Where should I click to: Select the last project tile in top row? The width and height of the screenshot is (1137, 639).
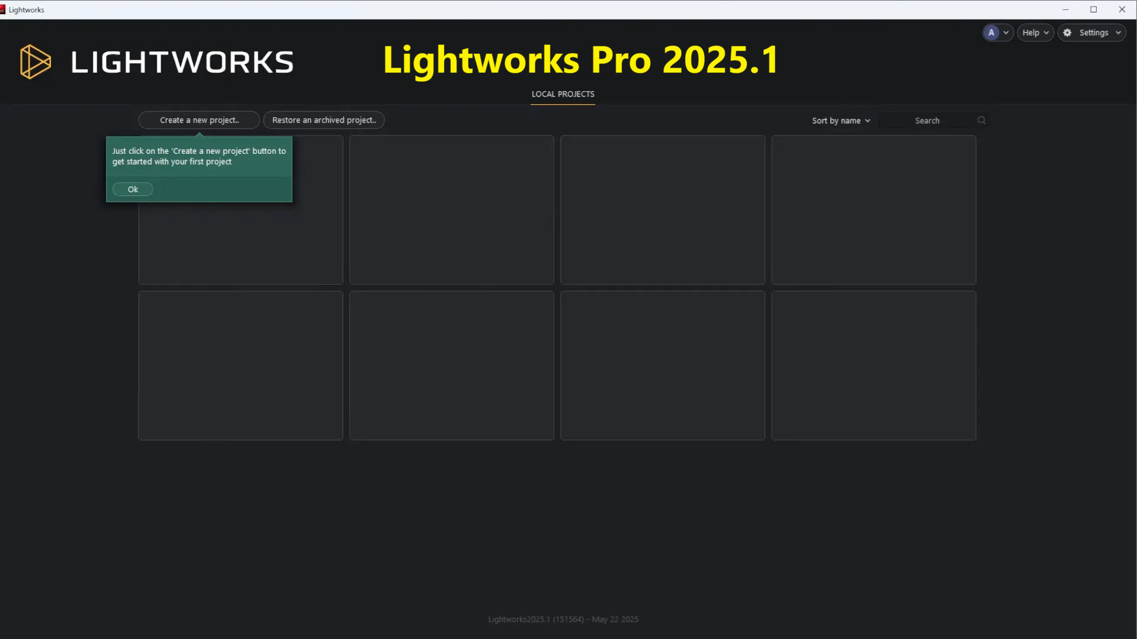[873, 210]
